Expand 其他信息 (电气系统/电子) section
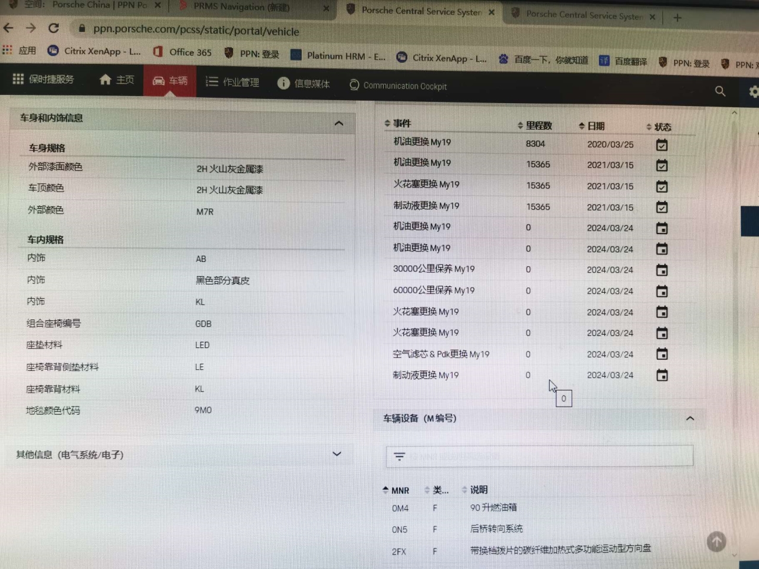Viewport: 759px width, 569px height. point(337,454)
